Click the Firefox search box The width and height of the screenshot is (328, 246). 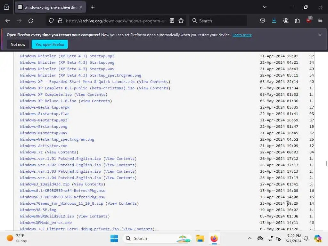click(x=218, y=21)
